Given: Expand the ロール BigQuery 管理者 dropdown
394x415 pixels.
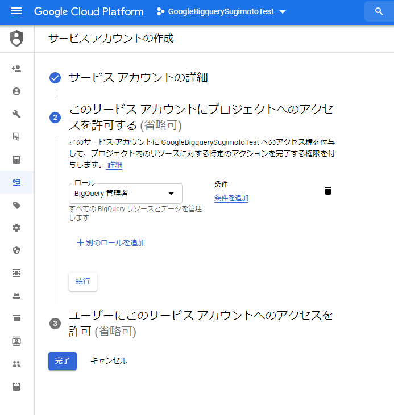Looking at the screenshot, I should (126, 194).
